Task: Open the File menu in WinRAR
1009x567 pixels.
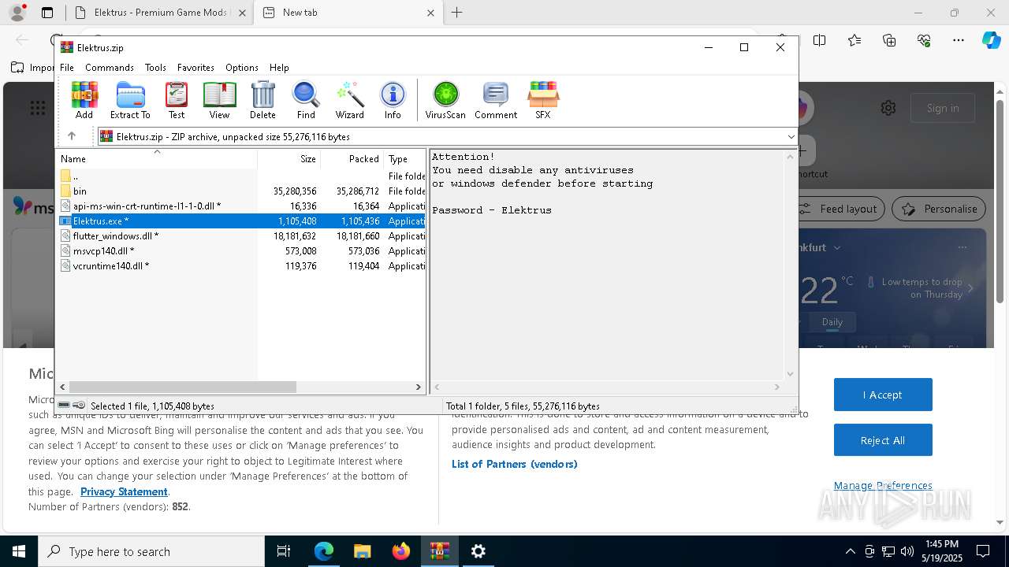Action: pyautogui.click(x=67, y=68)
